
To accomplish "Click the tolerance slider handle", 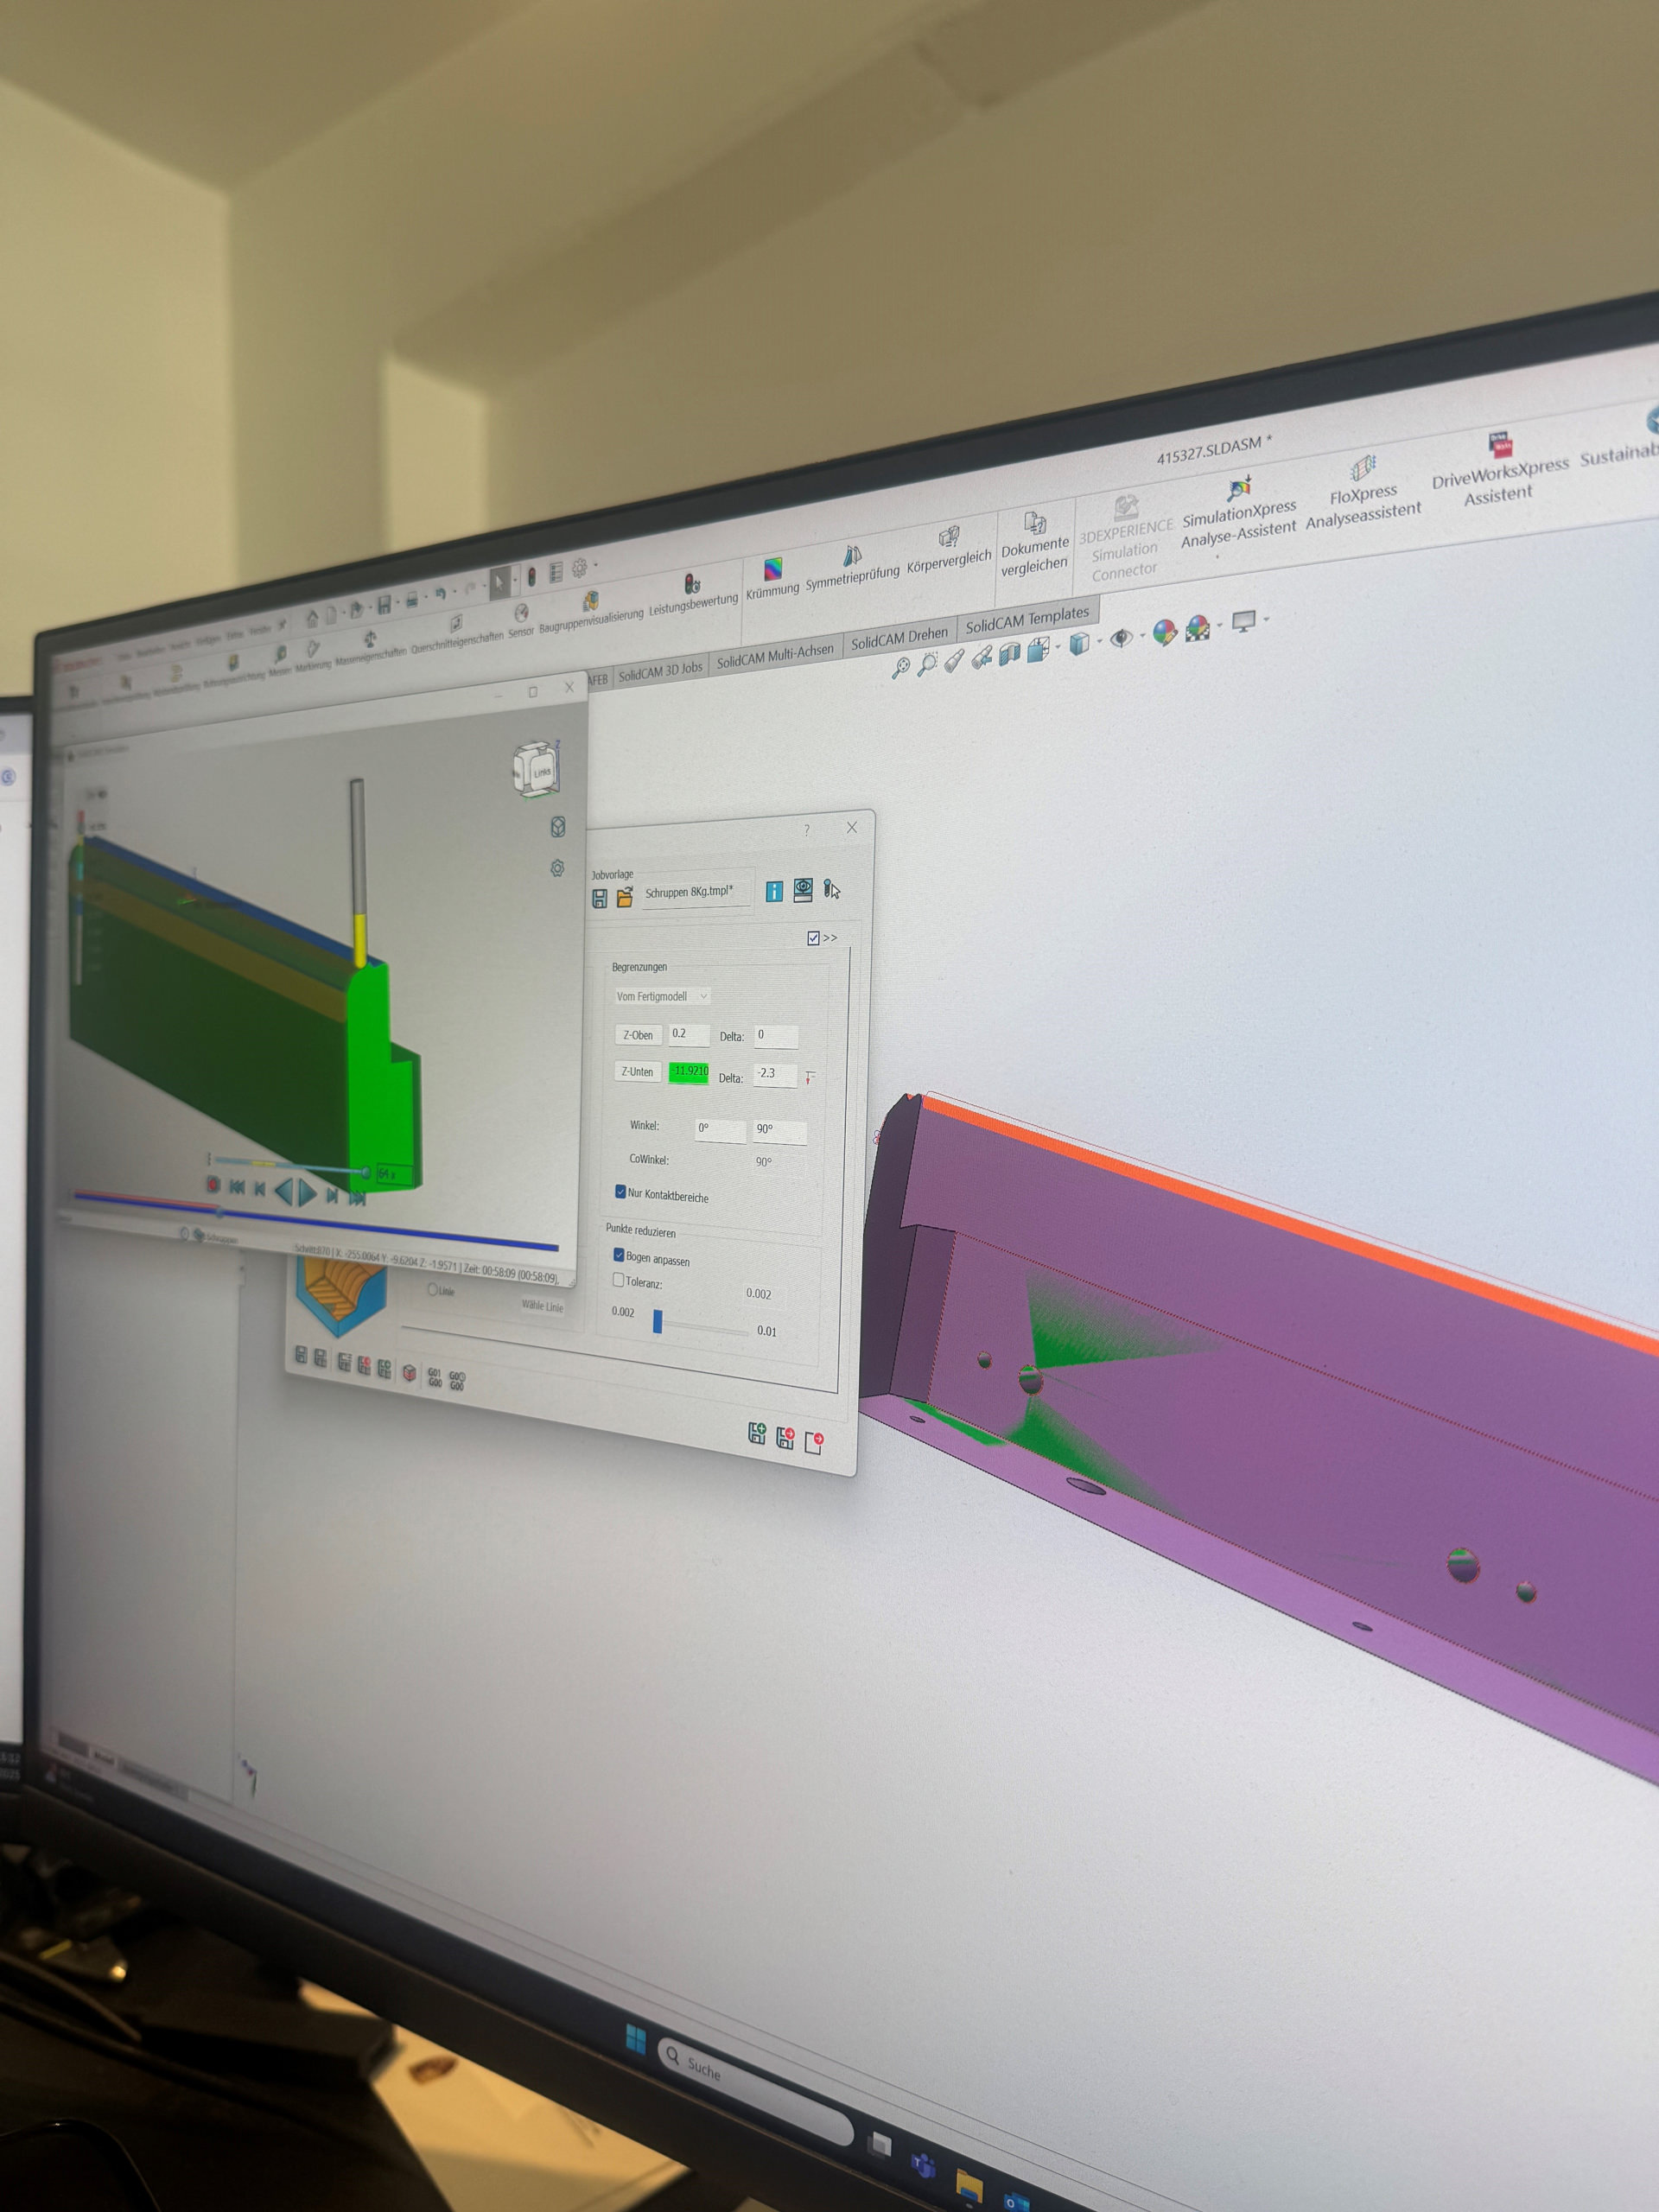I will point(657,1321).
